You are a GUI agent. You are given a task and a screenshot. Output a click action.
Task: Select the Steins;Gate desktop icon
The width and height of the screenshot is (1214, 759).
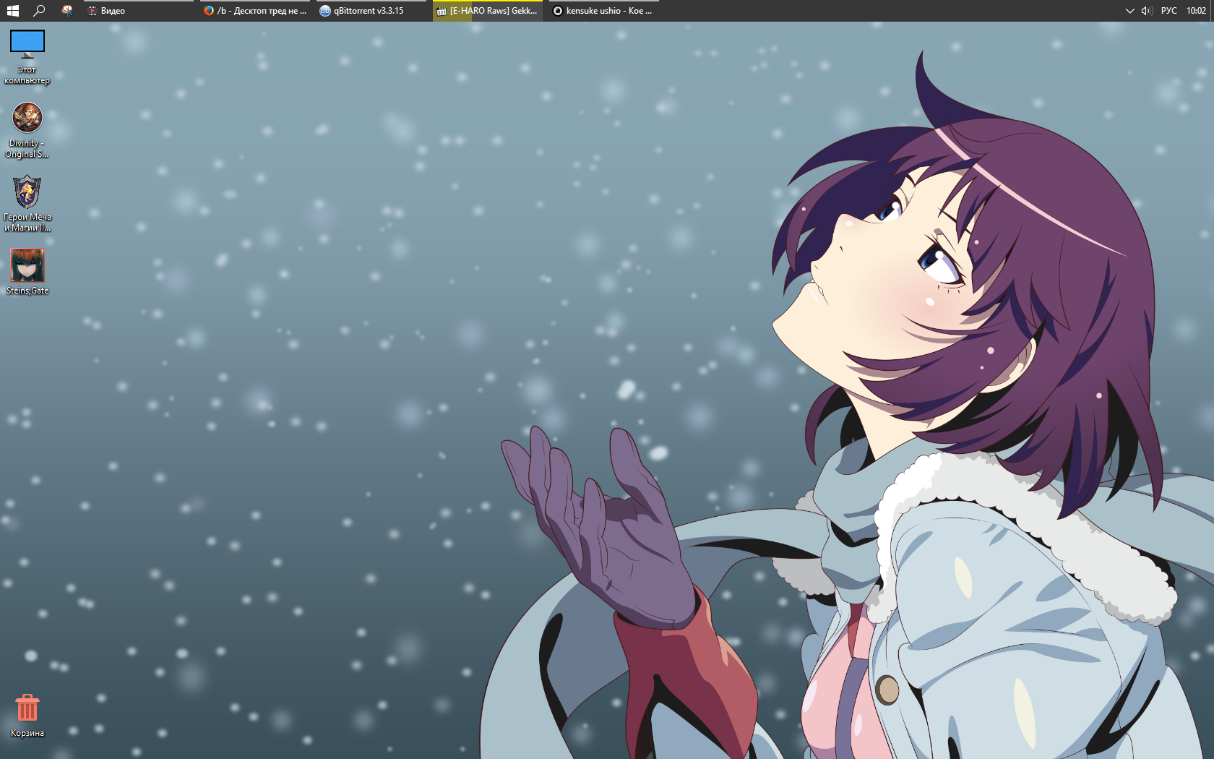coord(27,272)
